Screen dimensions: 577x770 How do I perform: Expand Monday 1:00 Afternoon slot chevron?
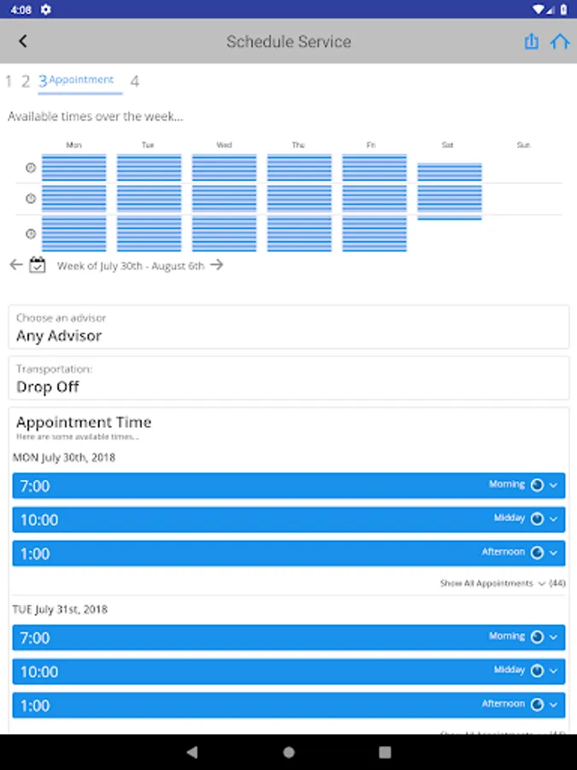coord(553,553)
